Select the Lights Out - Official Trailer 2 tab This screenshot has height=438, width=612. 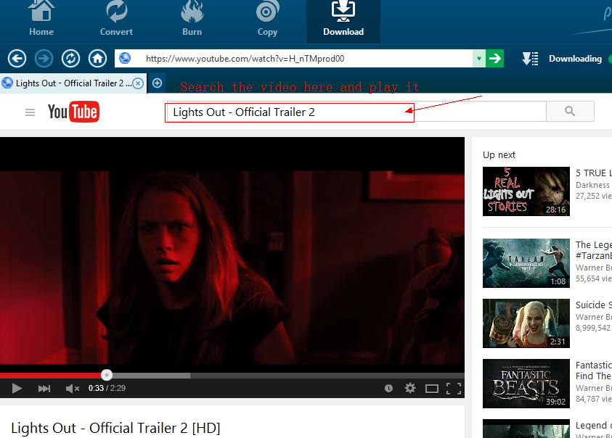point(73,83)
